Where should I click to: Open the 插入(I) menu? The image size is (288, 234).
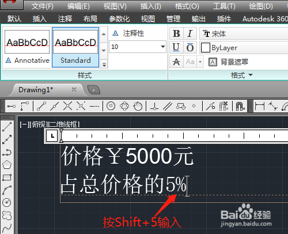click(150, 6)
